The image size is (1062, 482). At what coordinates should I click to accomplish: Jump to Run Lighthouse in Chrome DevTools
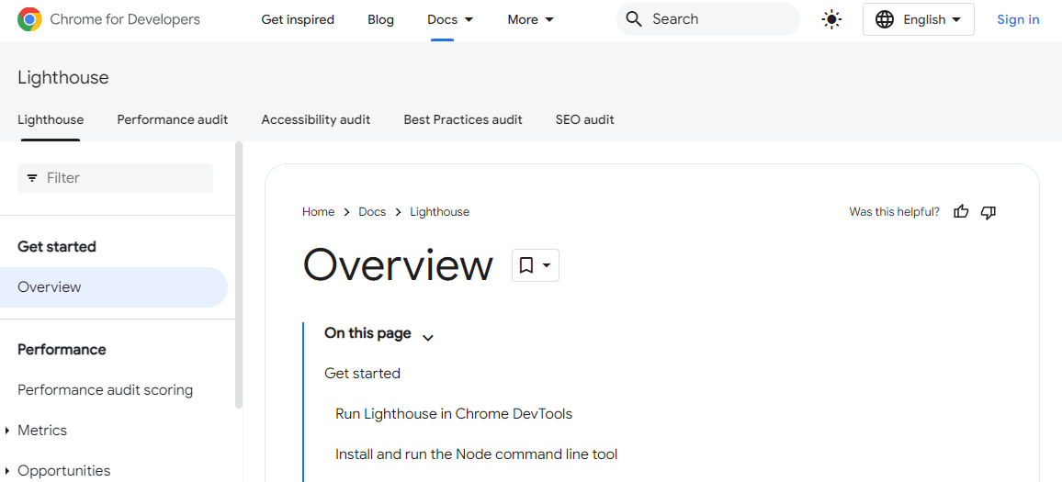[x=454, y=414]
